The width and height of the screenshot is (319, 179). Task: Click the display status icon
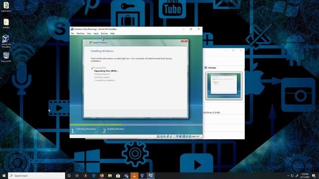point(177,137)
